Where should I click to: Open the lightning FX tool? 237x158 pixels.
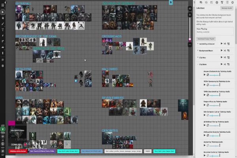[x=3, y=36]
